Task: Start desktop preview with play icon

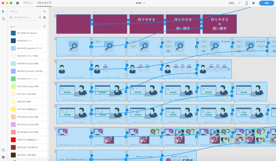Action: coord(254,3)
